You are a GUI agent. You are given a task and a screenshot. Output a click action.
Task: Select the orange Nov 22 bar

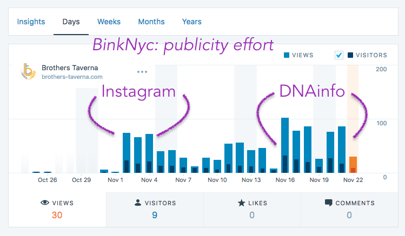[x=353, y=164]
